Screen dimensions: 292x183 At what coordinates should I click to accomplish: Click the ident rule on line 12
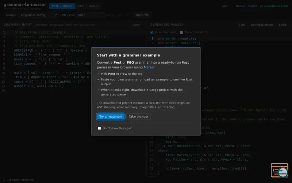point(52,82)
